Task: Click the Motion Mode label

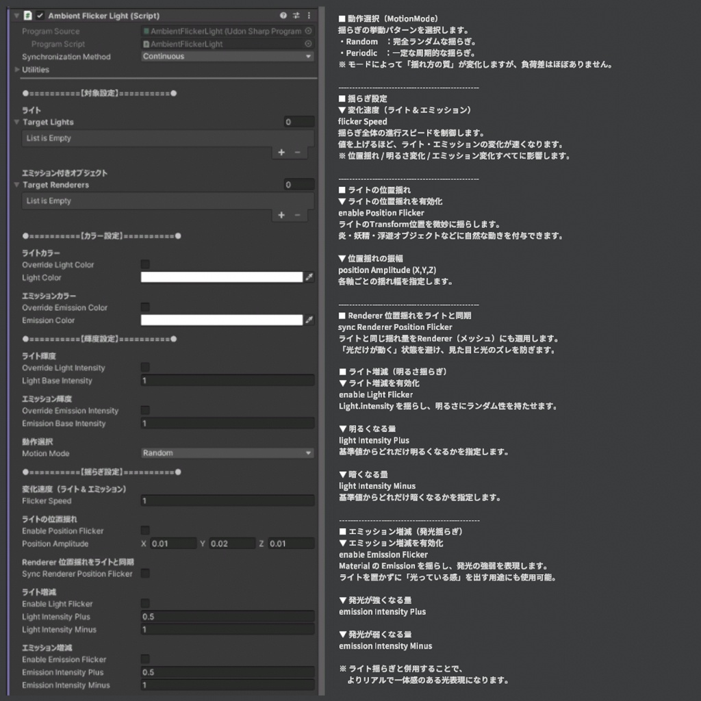Action: [x=46, y=453]
